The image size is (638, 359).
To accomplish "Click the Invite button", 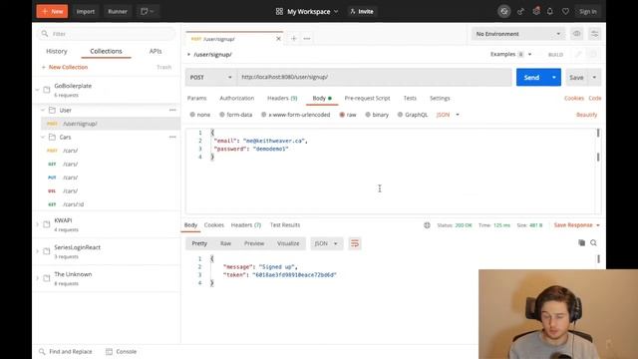I will (362, 11).
